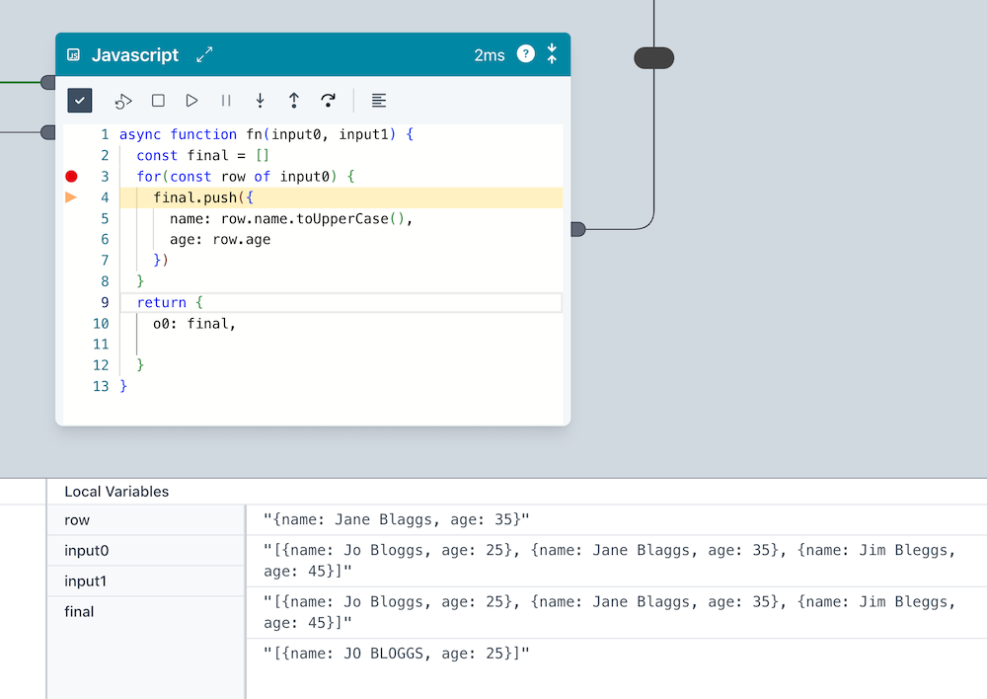Step into with the down arrow icon
This screenshot has width=987, height=699.
pos(260,101)
